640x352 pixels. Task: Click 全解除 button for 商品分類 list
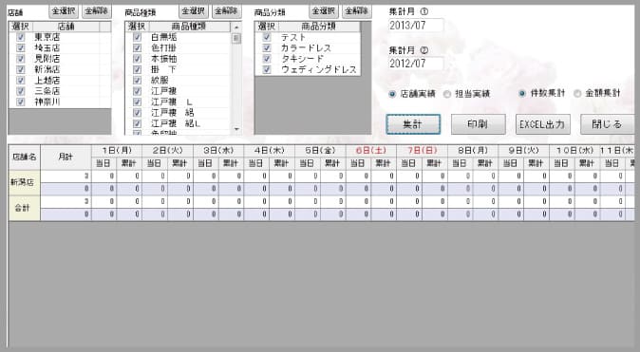356,11
